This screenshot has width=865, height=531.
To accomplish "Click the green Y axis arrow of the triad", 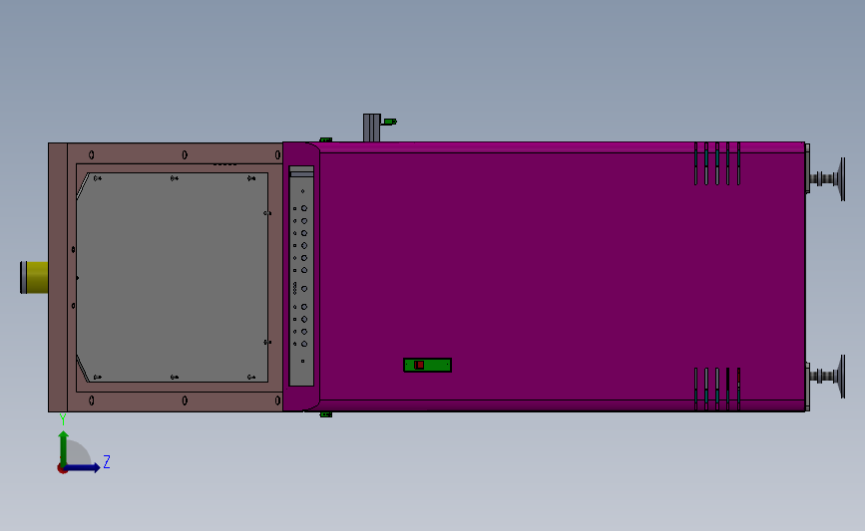I will [x=64, y=448].
